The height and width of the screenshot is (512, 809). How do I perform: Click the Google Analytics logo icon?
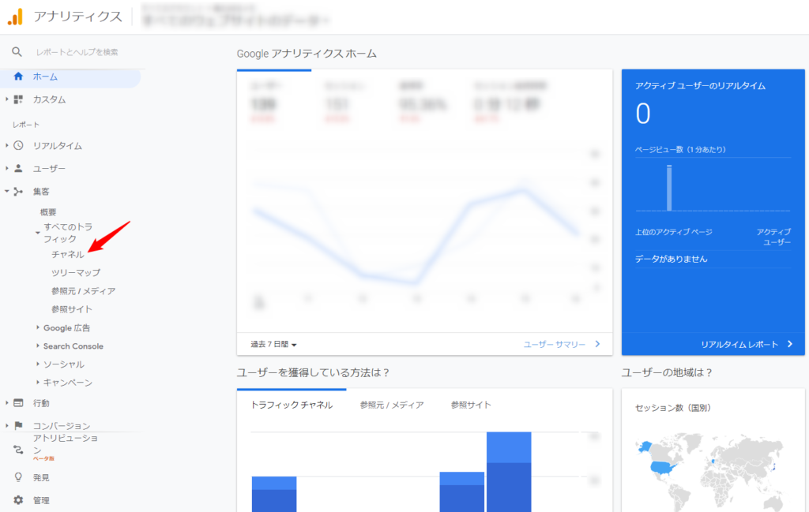16,17
